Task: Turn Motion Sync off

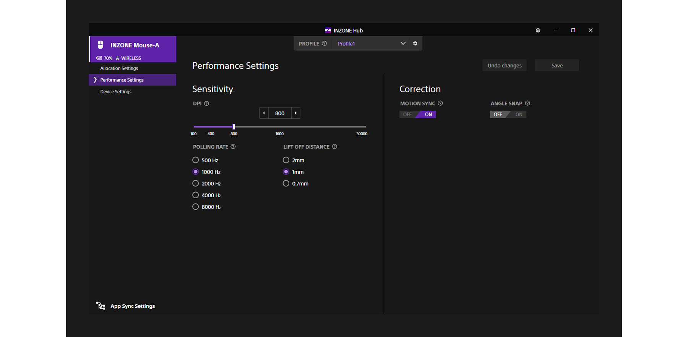Action: click(x=407, y=114)
